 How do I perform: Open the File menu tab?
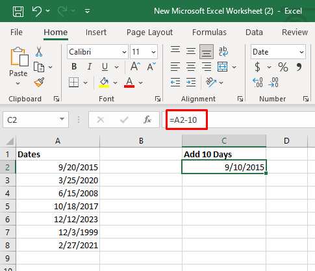click(x=16, y=32)
